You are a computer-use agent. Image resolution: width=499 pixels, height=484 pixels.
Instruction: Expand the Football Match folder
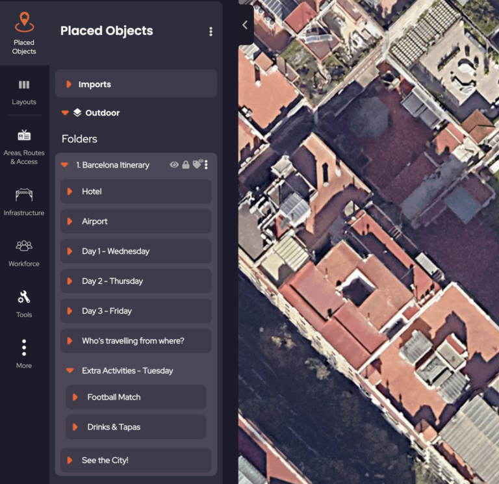[75, 397]
